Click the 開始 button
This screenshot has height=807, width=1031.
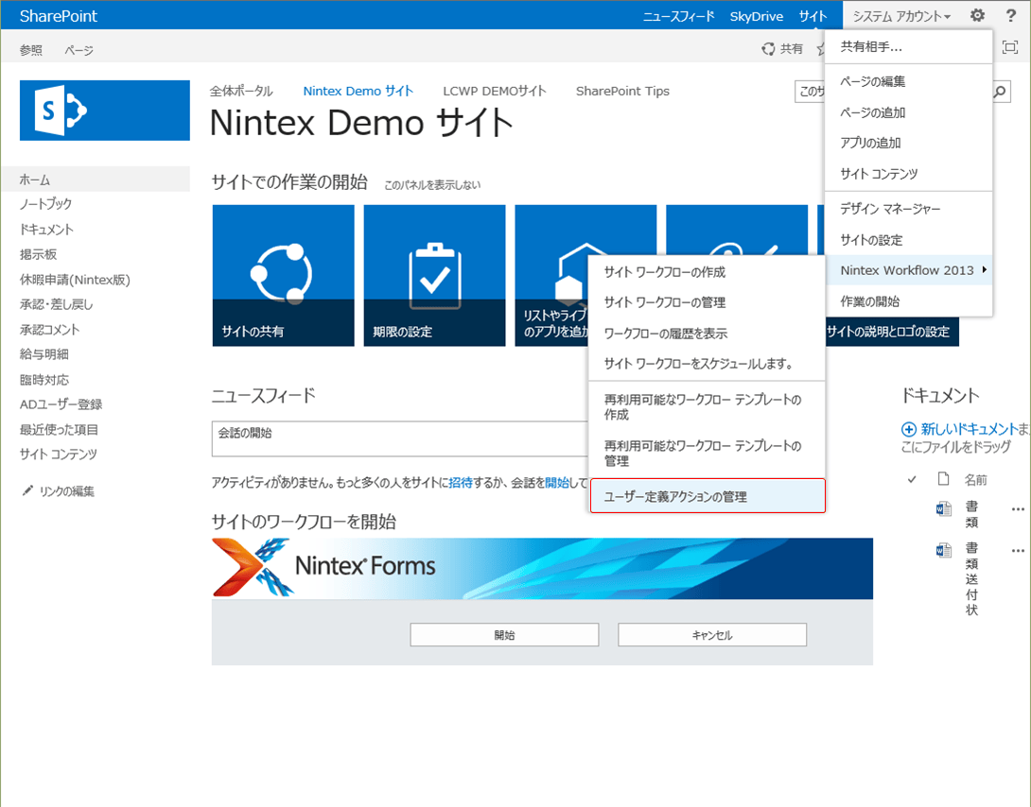(x=504, y=634)
